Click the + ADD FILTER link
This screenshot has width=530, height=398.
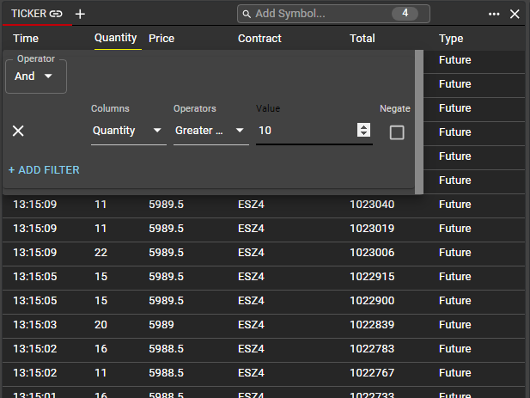coord(44,170)
